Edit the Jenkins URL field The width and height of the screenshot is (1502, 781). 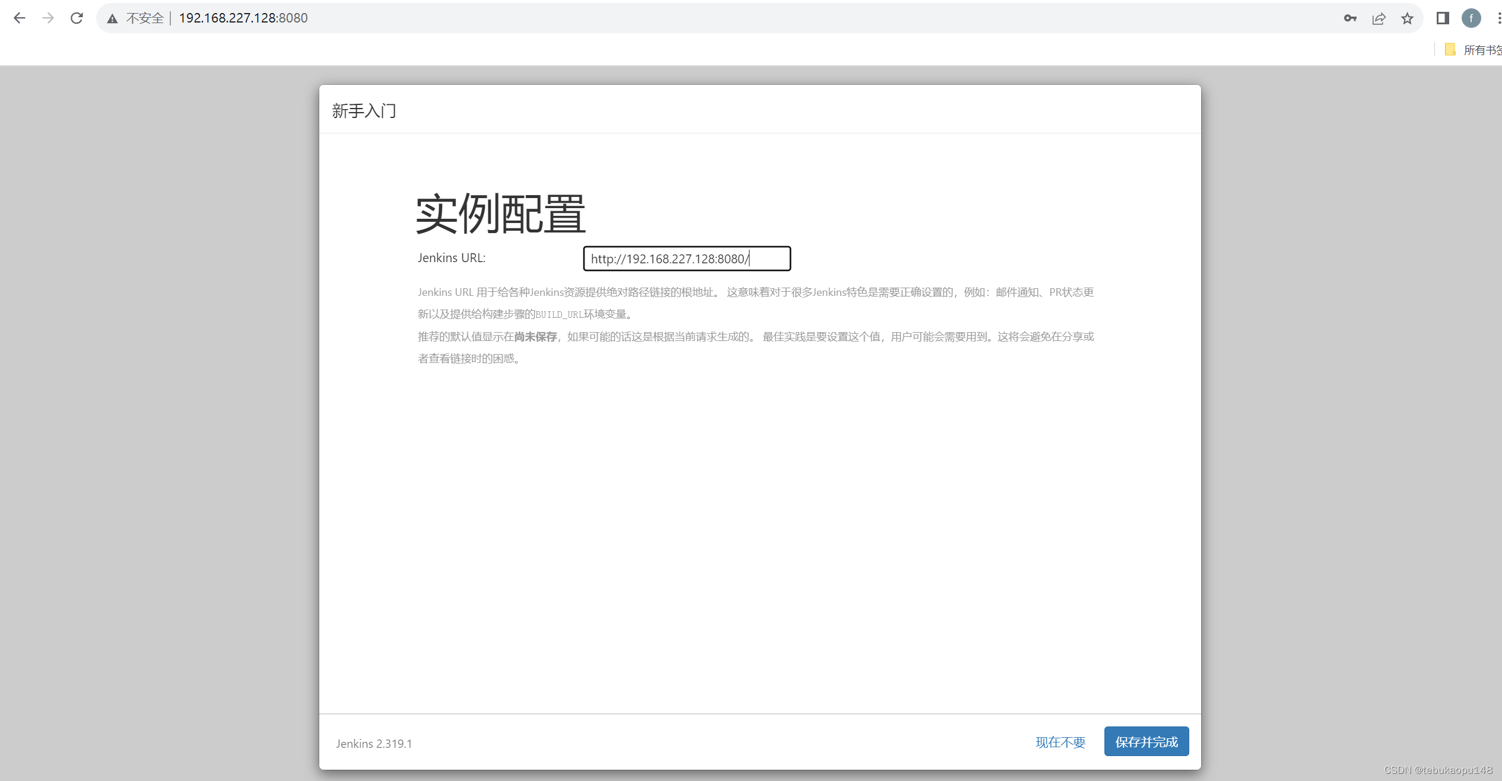tap(687, 259)
